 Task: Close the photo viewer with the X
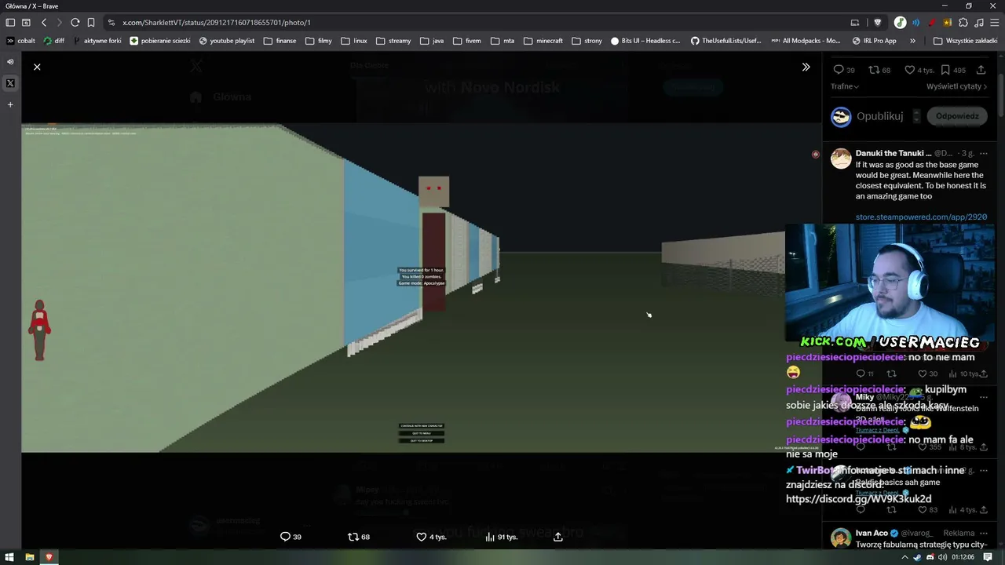(x=37, y=67)
